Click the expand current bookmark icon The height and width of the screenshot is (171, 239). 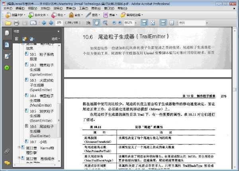[x=32, y=39]
